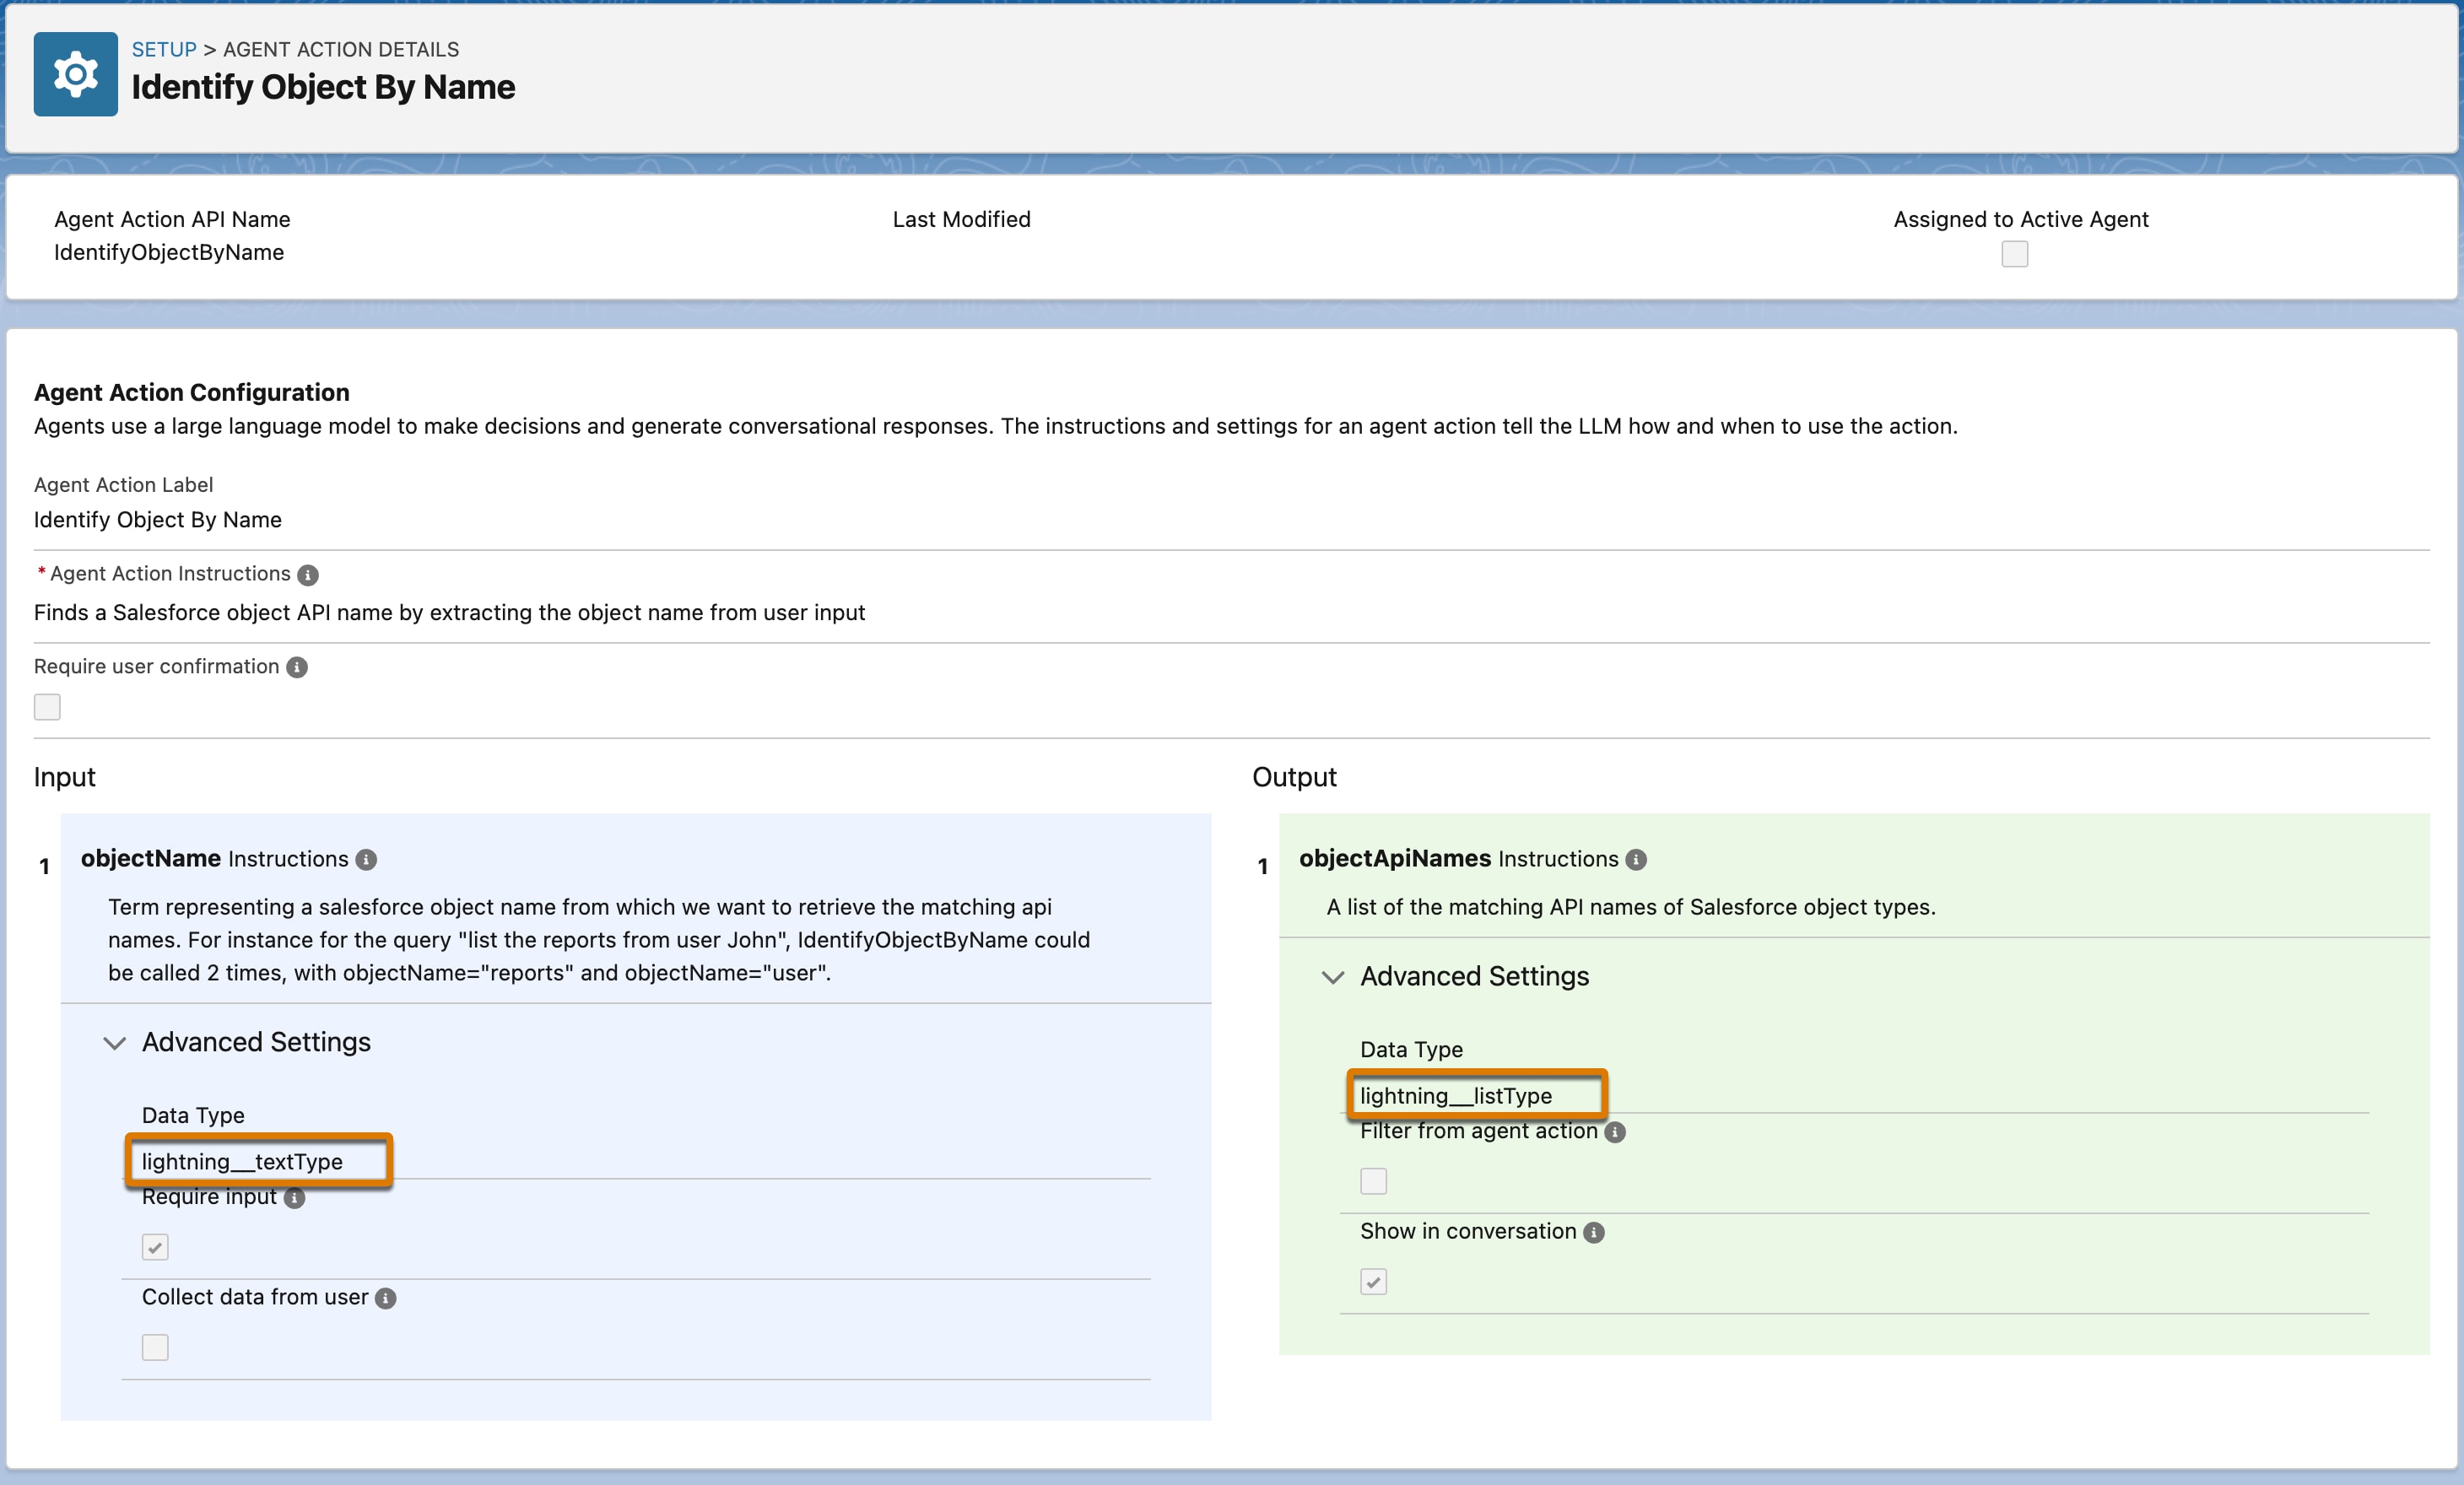Collapse Advanced Settings in the Input section

[237, 1042]
